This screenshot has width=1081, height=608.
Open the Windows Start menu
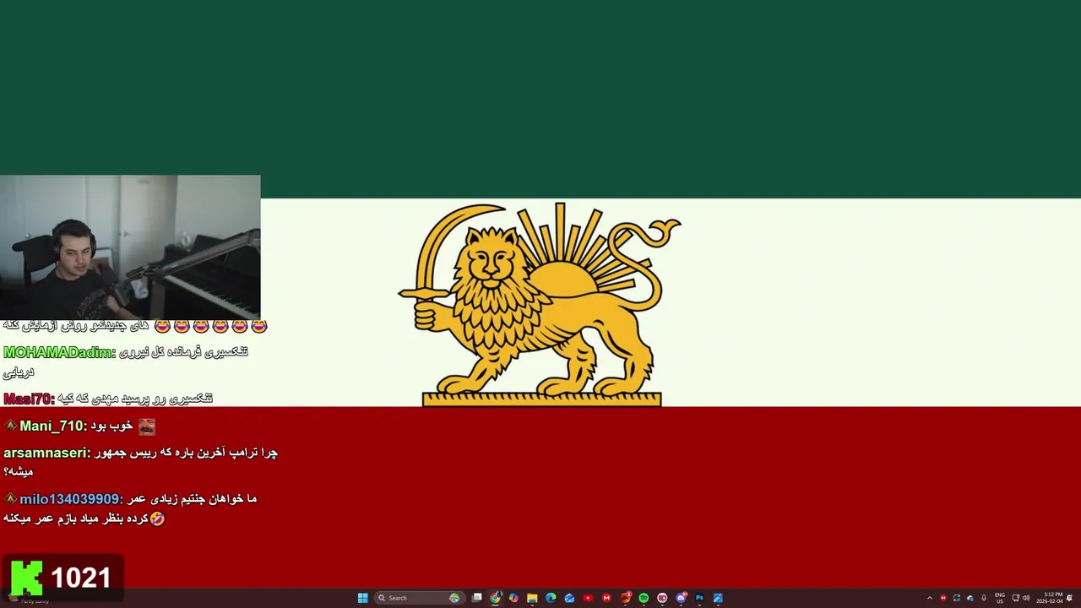[x=363, y=598]
